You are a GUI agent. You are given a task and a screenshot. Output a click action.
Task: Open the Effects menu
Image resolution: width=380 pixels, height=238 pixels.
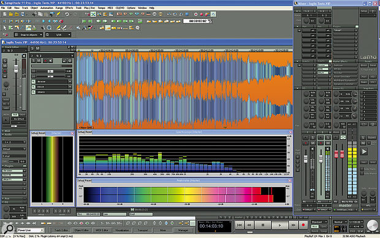pyautogui.click(x=69, y=8)
